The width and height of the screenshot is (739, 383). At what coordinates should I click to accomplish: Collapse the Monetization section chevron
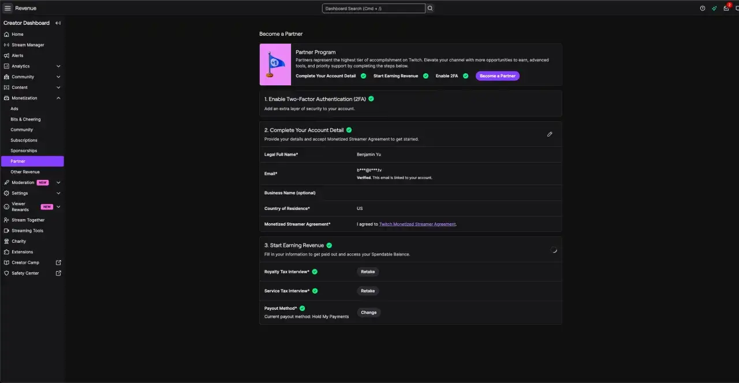click(x=58, y=98)
